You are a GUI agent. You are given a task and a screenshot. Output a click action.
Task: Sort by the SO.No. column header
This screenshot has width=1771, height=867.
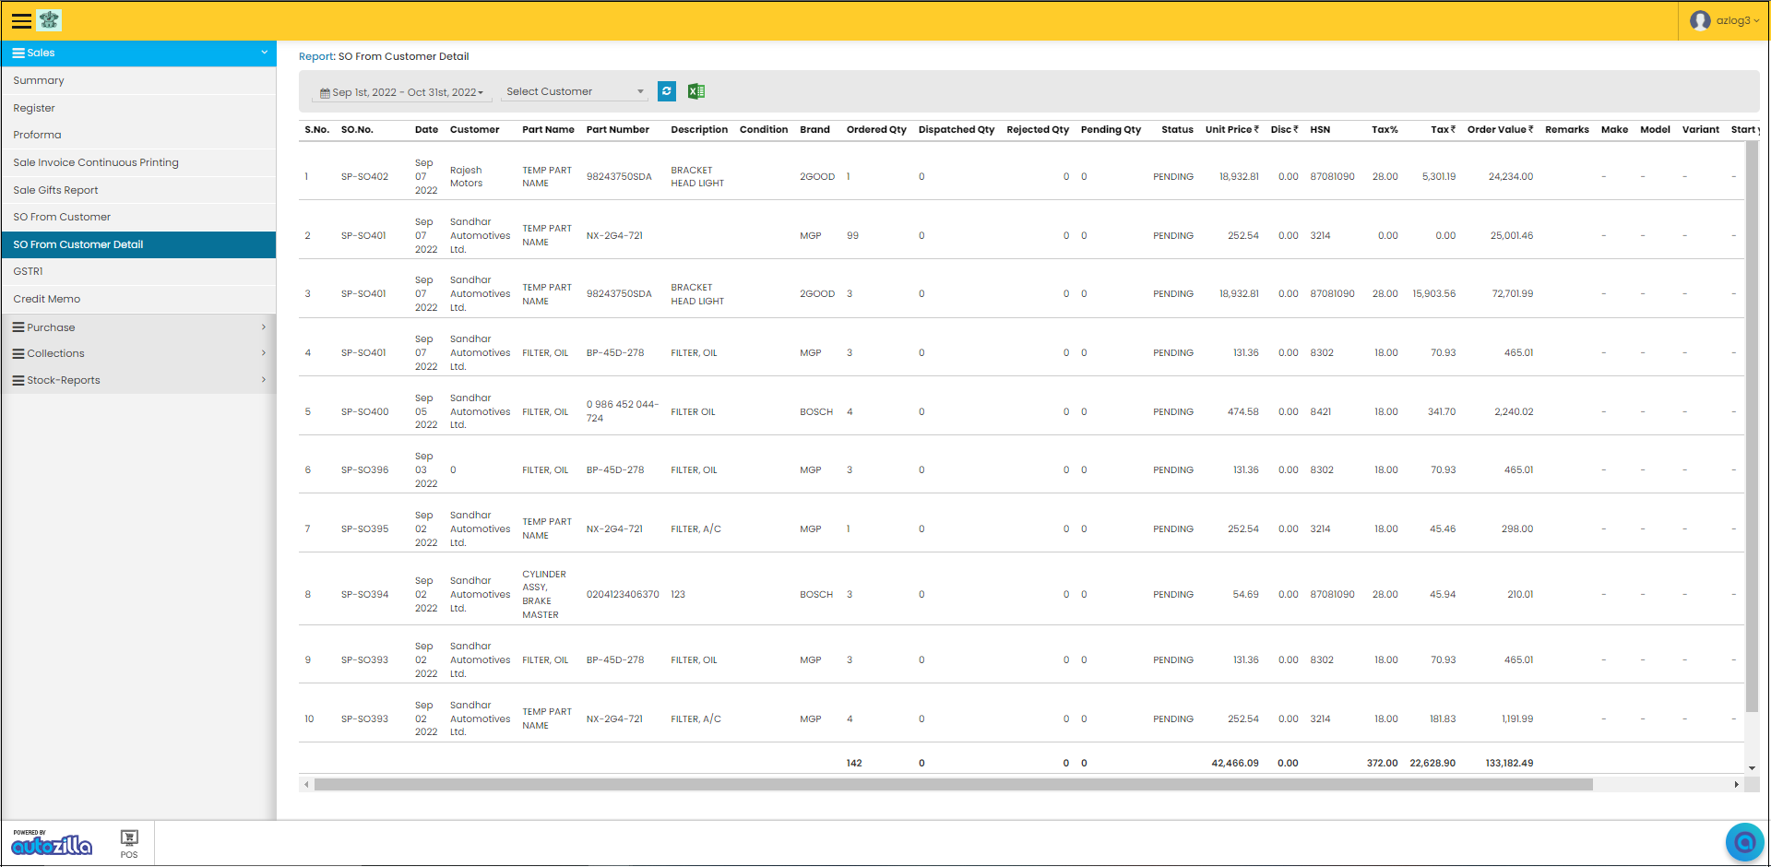[357, 130]
